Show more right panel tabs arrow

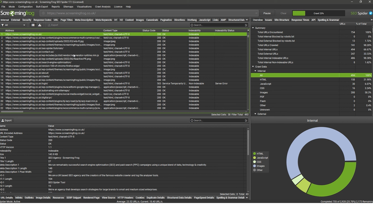(x=371, y=20)
